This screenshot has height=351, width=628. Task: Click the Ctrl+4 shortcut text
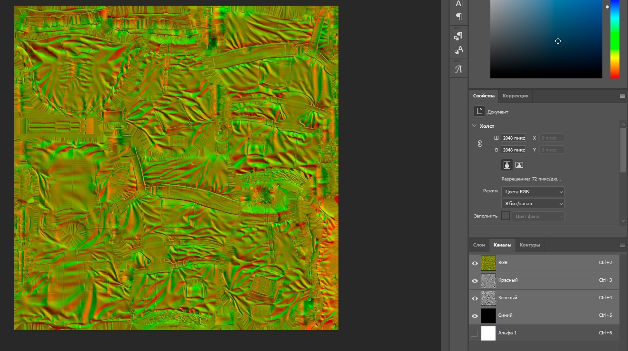[606, 298]
